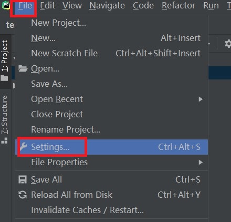Click the Save All floppy icon
The height and width of the screenshot is (222, 231).
click(x=23, y=179)
